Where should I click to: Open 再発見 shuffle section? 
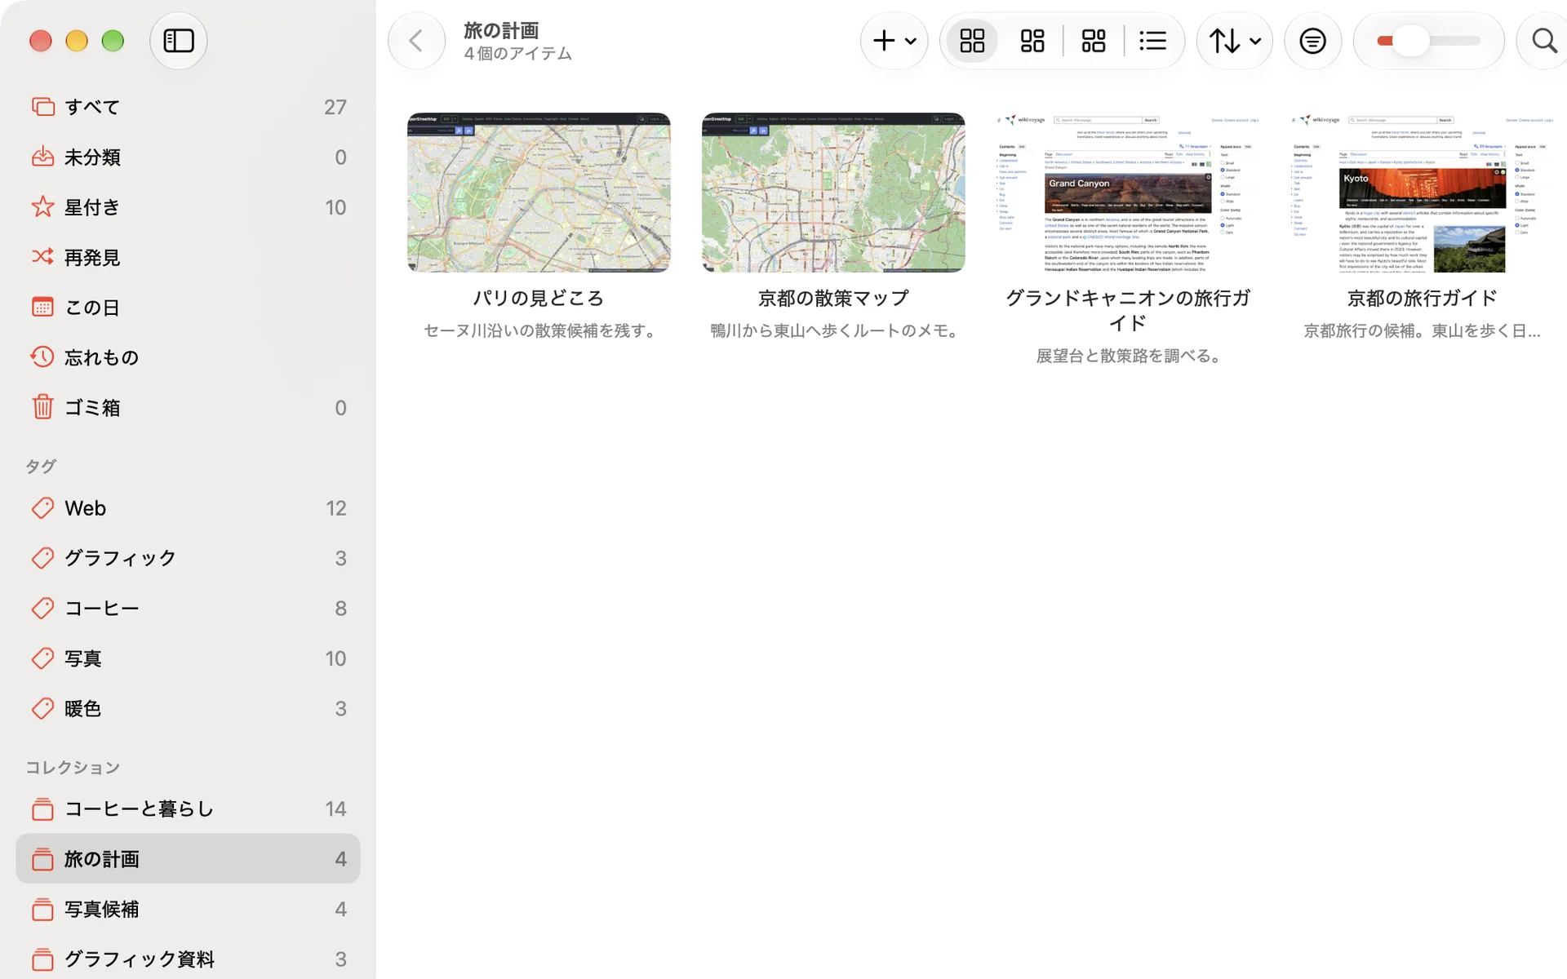188,257
